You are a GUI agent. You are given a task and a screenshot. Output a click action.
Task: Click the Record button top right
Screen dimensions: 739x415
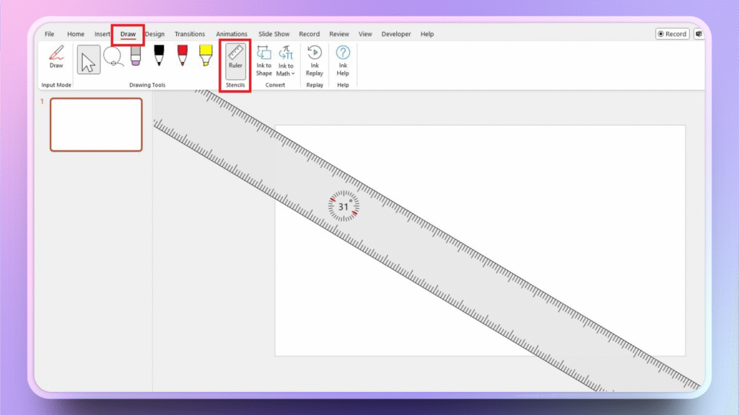click(x=671, y=33)
